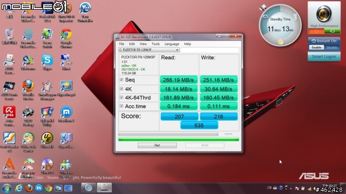Click the gray current-test progress bar
Viewport: 346px width, 194px height.
coord(168,134)
